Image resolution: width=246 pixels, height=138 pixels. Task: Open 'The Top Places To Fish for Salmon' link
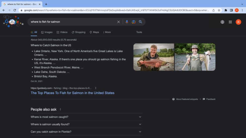tap(72, 93)
